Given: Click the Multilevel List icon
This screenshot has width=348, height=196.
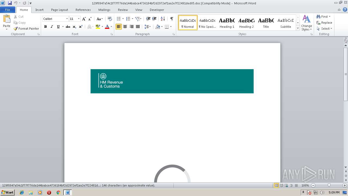Looking at the screenshot, I should click(x=138, y=19).
